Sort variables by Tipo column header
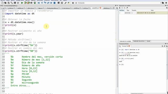 click(128, 10)
